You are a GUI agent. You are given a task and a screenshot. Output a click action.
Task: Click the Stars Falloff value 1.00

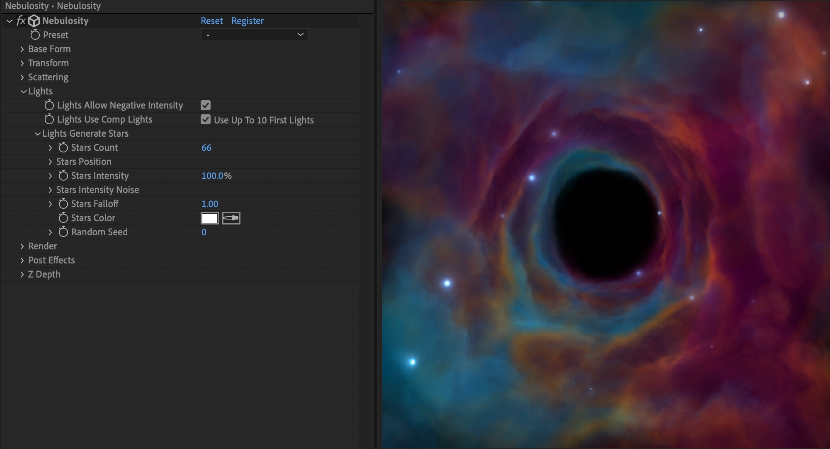click(210, 204)
